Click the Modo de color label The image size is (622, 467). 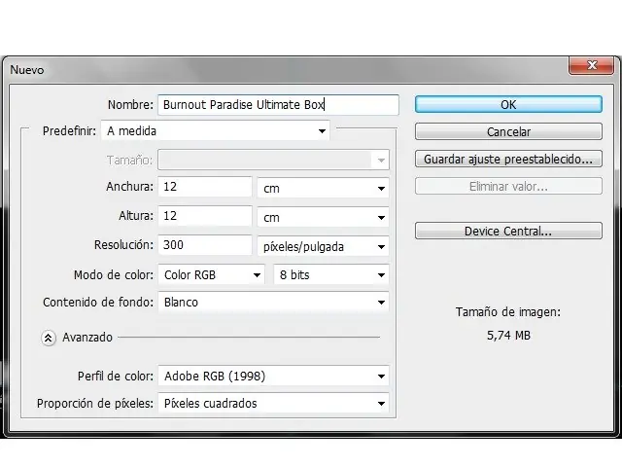click(x=114, y=274)
